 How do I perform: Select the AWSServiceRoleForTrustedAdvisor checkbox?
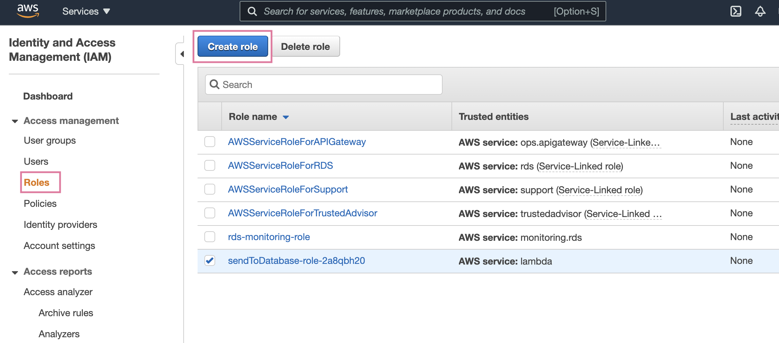[x=210, y=213]
